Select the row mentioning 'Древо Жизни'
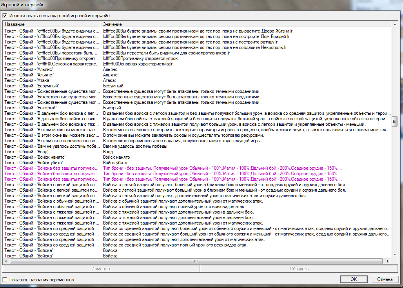The image size is (403, 288). (197, 31)
